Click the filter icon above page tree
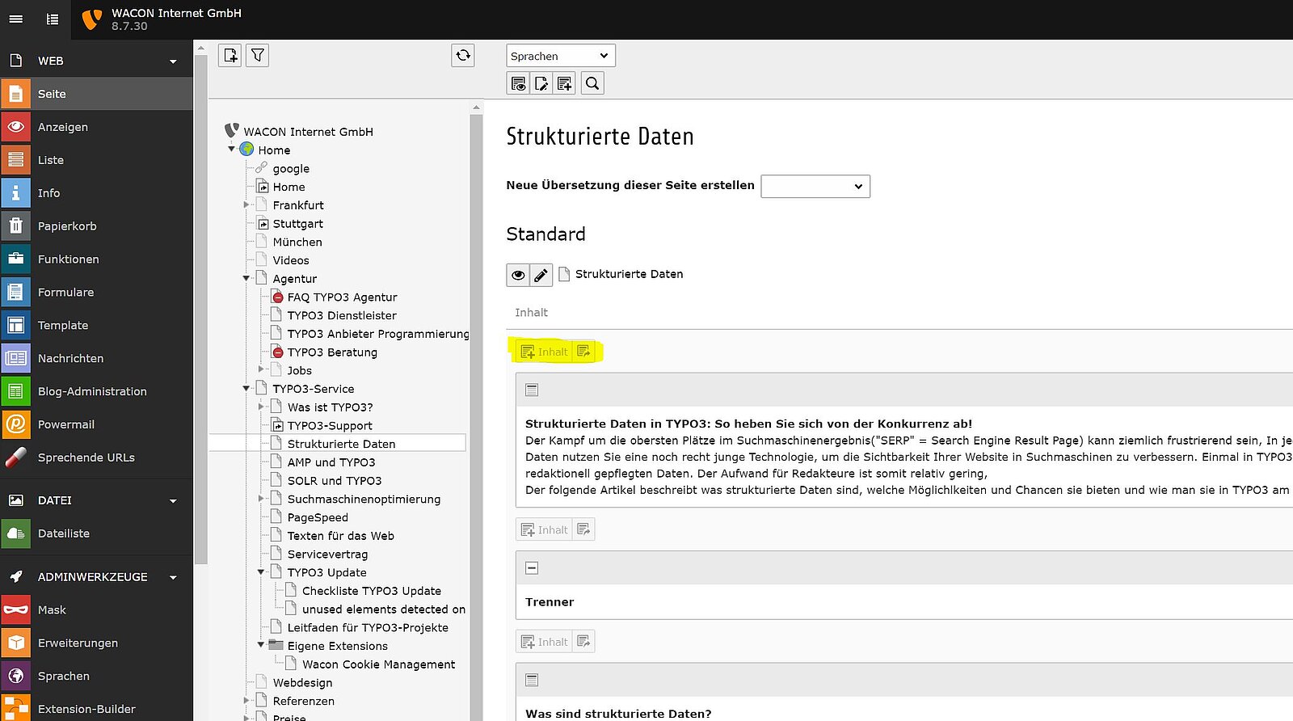The height and width of the screenshot is (721, 1293). point(257,56)
